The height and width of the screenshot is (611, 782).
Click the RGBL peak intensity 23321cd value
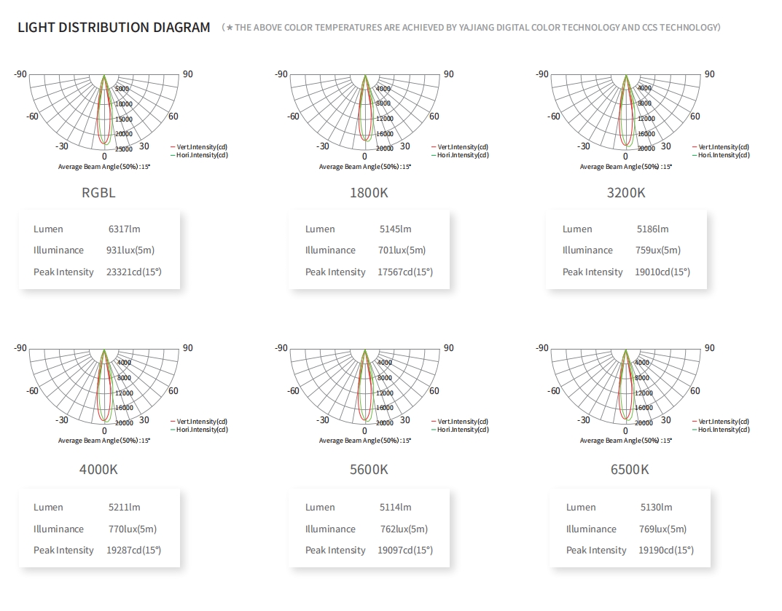133,272
